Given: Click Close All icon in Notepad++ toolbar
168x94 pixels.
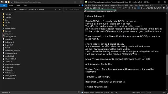Looking at the screenshot, I should [99, 8].
